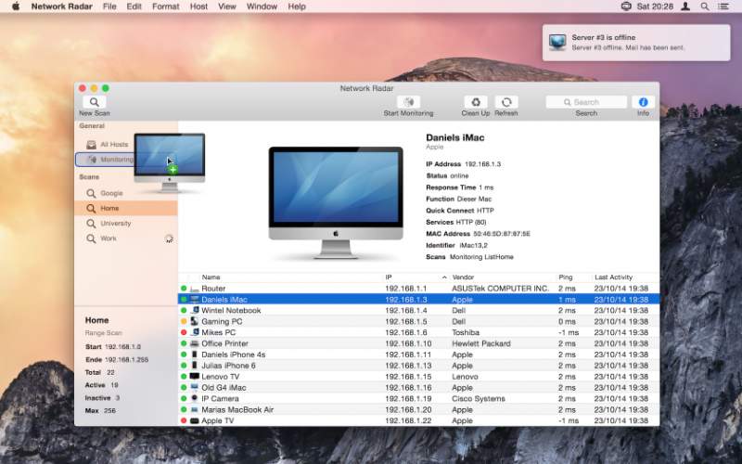Viewport: 742px width, 464px height.
Task: Click the Clean Up recycle icon
Action: (x=475, y=102)
